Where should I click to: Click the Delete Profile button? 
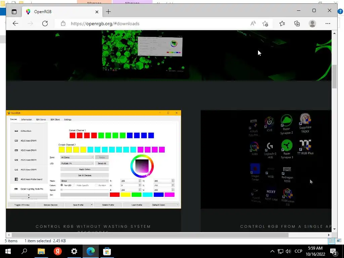108,205
